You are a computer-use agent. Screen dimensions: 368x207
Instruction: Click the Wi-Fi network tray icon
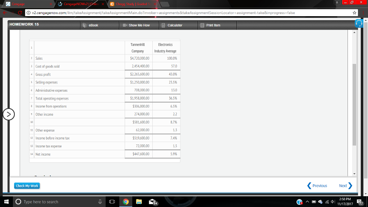pos(327,202)
